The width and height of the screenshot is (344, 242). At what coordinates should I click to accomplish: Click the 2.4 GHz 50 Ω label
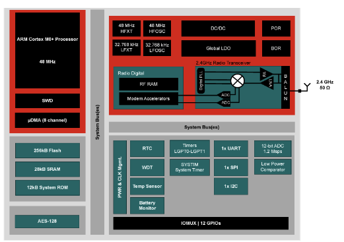[325, 85]
